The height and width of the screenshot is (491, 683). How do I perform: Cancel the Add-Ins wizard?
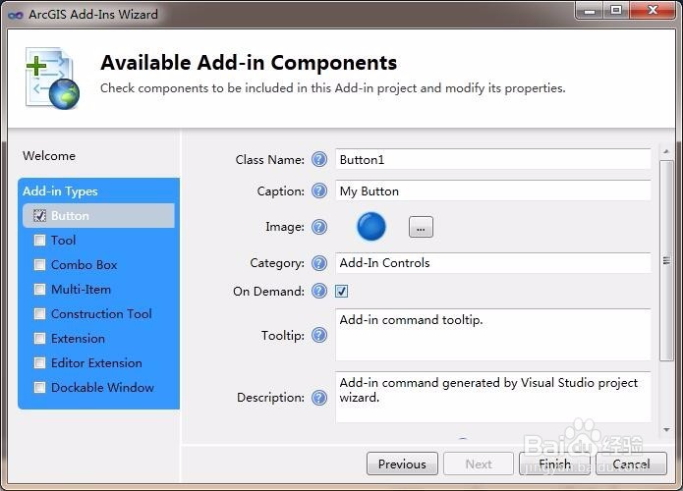[631, 464]
